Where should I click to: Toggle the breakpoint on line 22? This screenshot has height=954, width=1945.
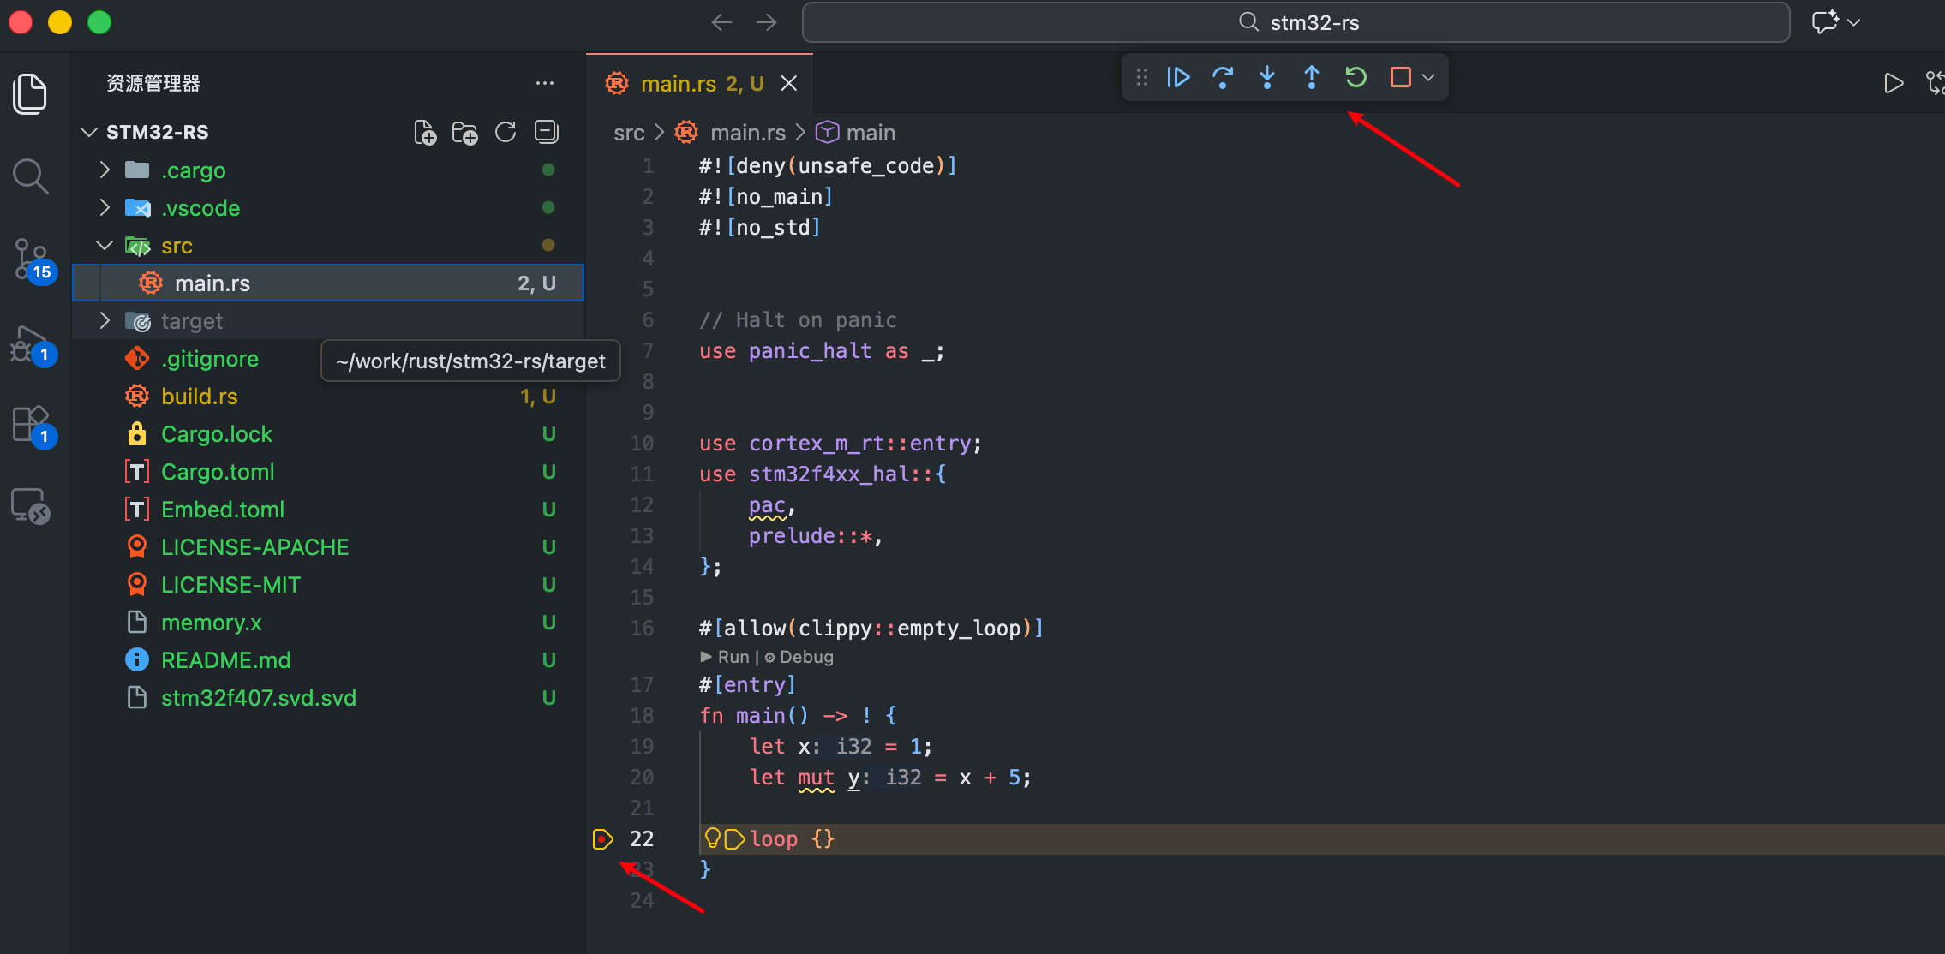[603, 839]
